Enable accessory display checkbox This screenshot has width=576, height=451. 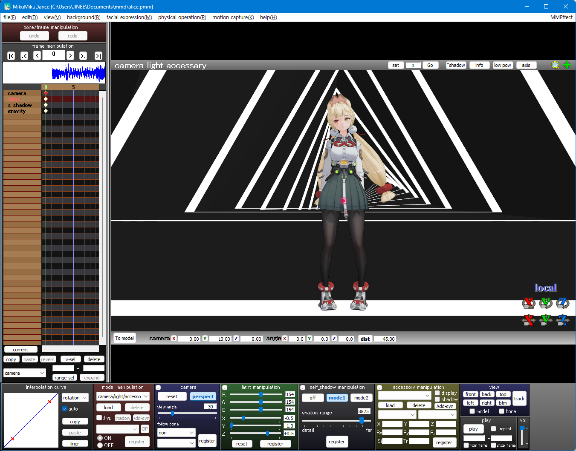coord(437,393)
